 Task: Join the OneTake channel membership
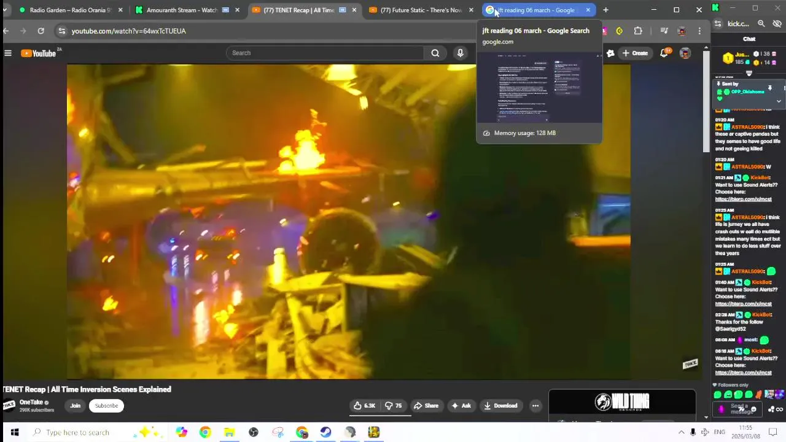pos(75,406)
